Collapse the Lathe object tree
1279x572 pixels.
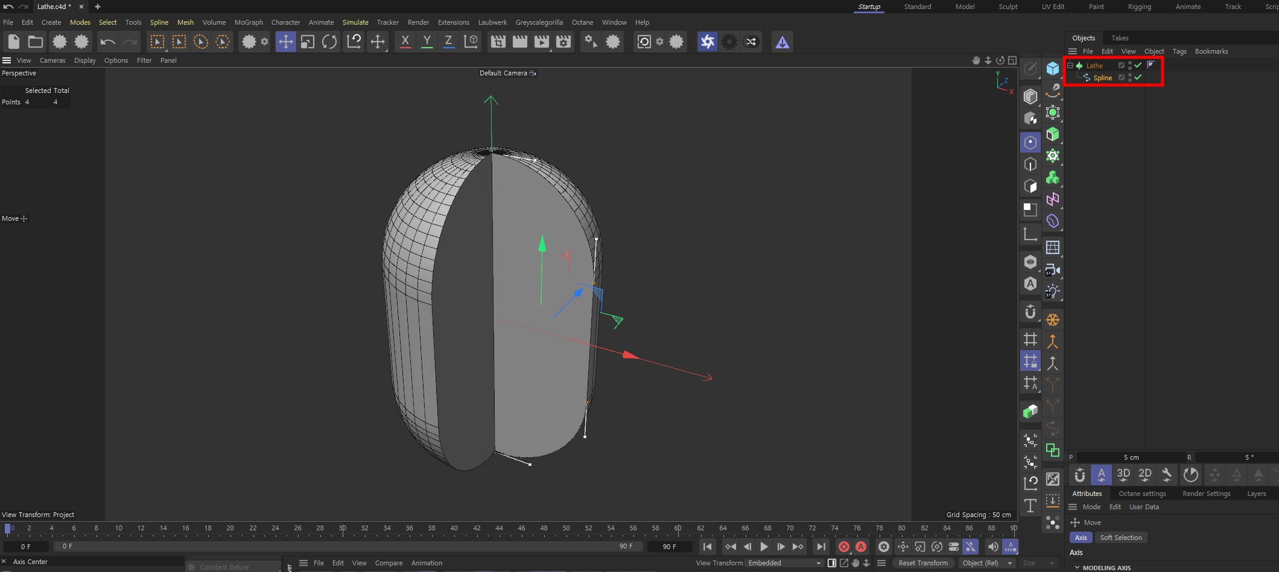[x=1070, y=65]
